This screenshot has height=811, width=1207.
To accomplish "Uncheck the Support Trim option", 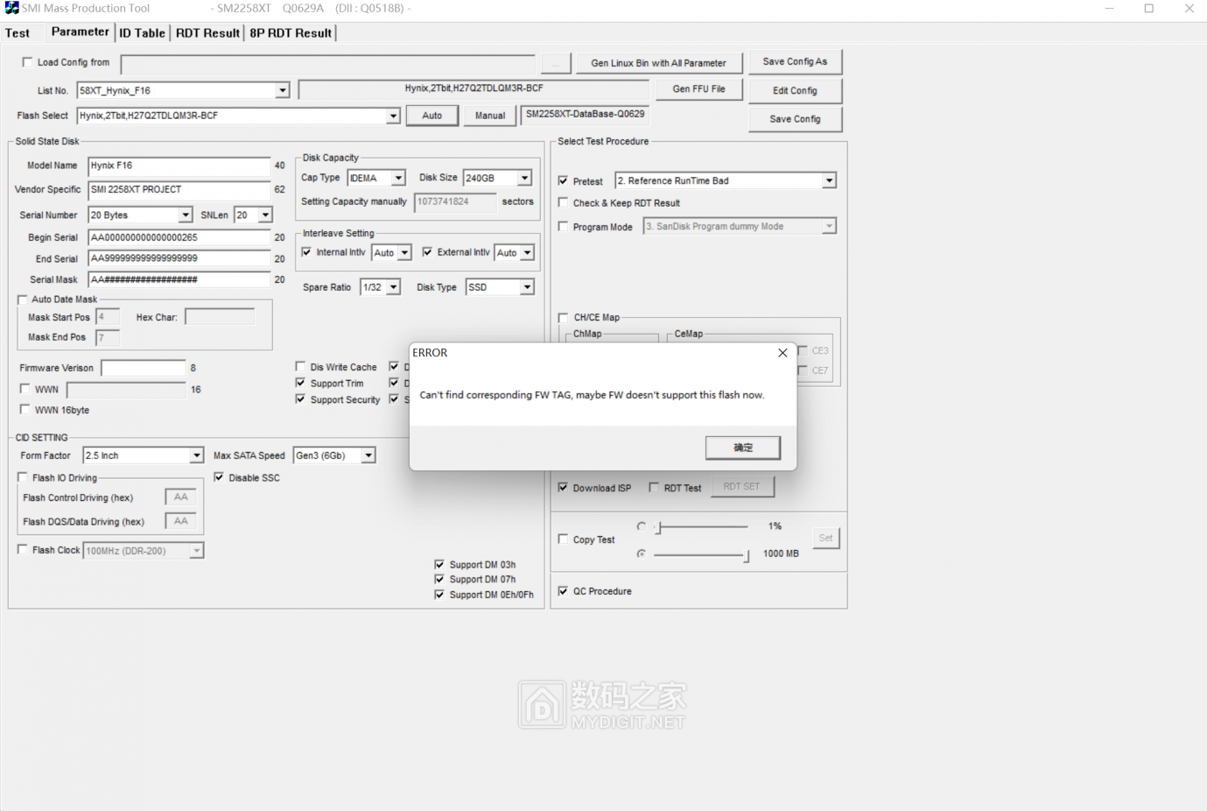I will [300, 383].
